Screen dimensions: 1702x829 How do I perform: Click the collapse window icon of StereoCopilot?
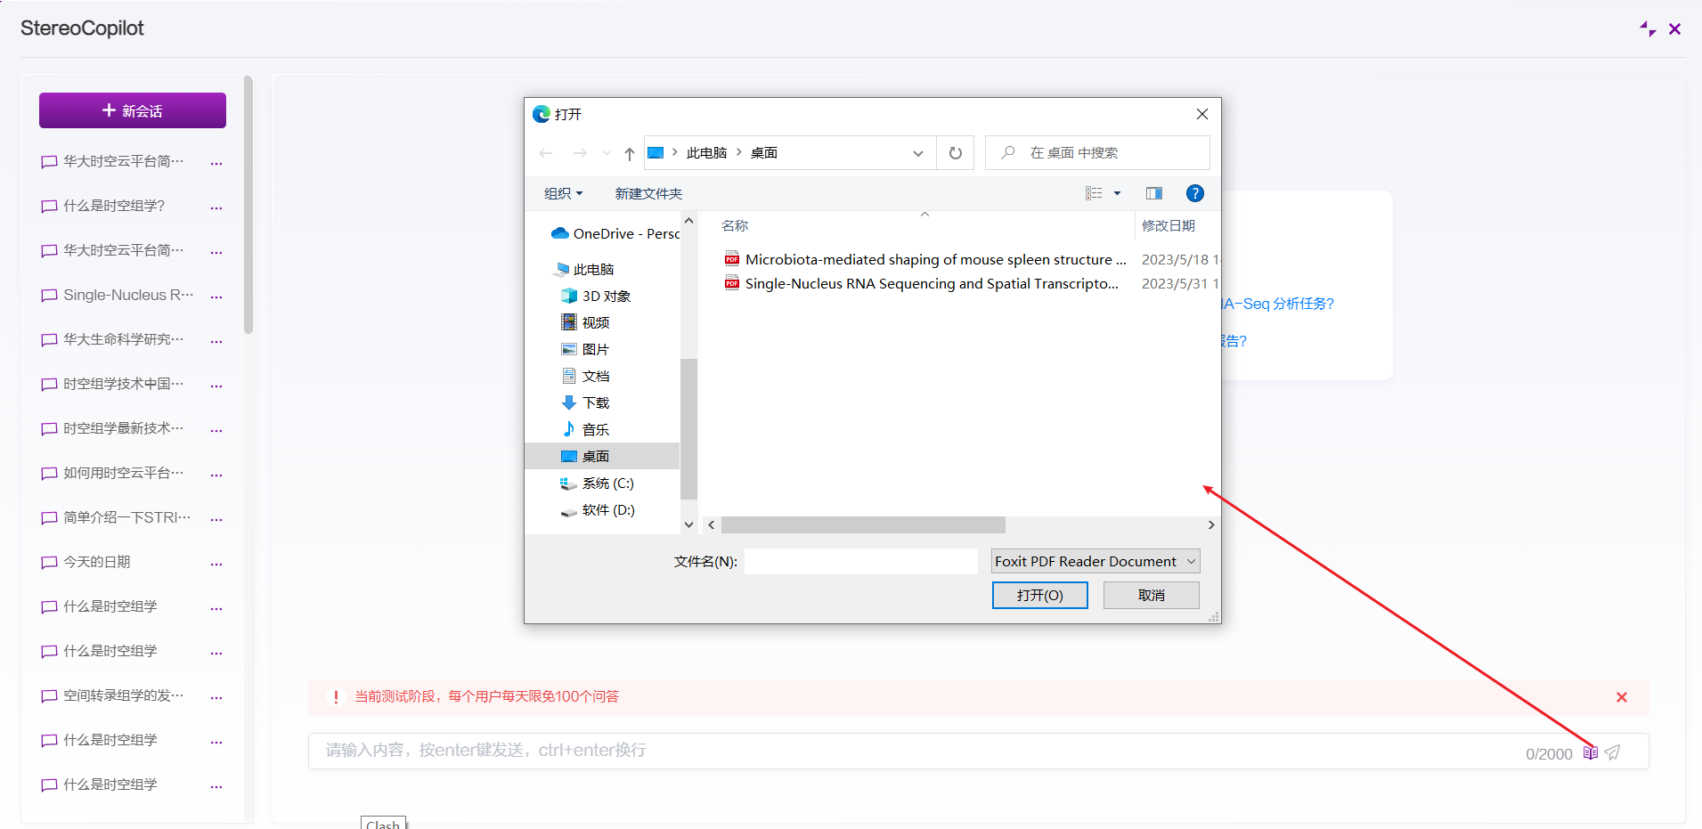tap(1647, 28)
